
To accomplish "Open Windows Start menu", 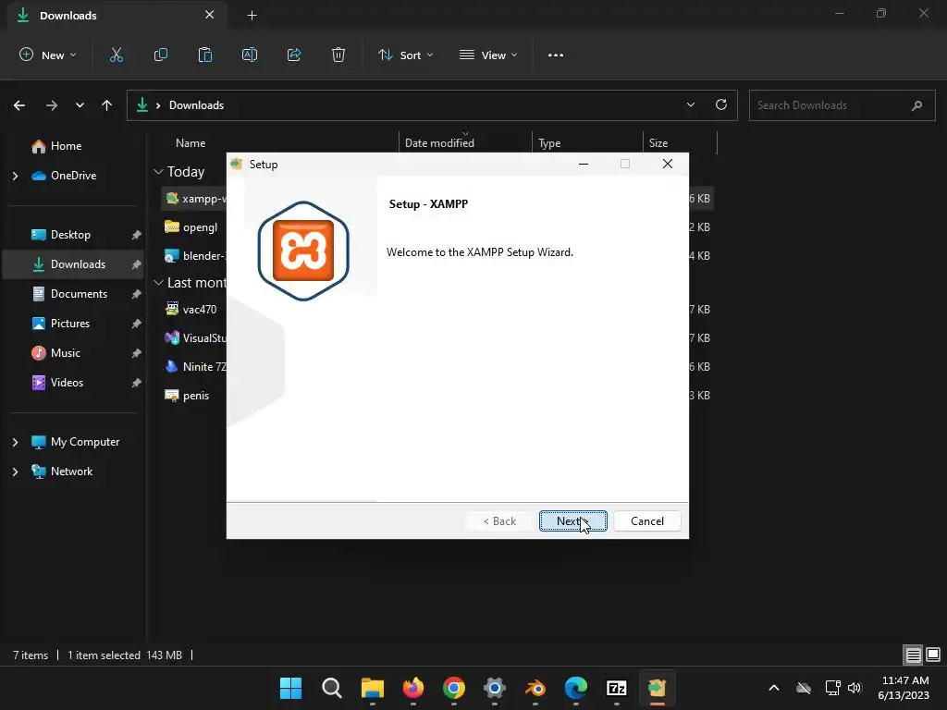I will pyautogui.click(x=290, y=688).
